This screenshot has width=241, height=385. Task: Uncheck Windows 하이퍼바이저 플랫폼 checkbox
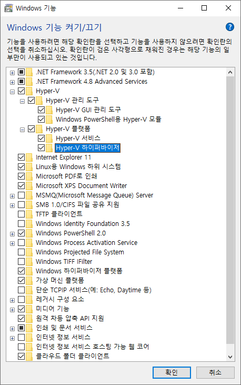tap(22, 271)
